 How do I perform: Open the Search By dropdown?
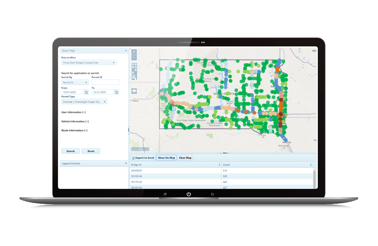click(x=75, y=83)
